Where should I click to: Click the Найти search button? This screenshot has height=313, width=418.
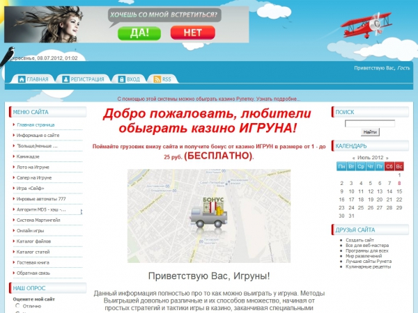[x=370, y=132]
